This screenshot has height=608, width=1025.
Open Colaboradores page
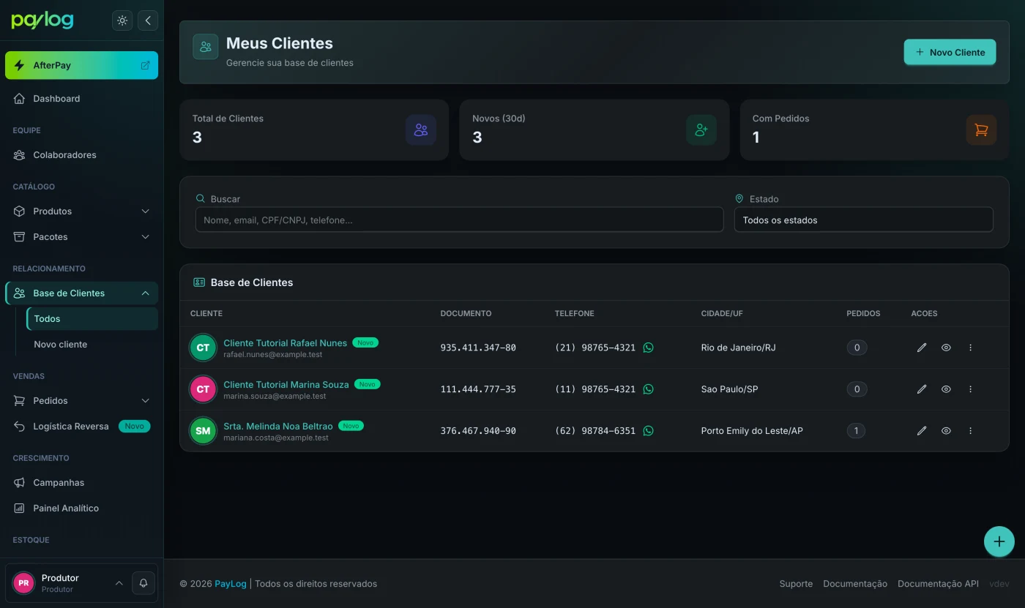point(81,155)
